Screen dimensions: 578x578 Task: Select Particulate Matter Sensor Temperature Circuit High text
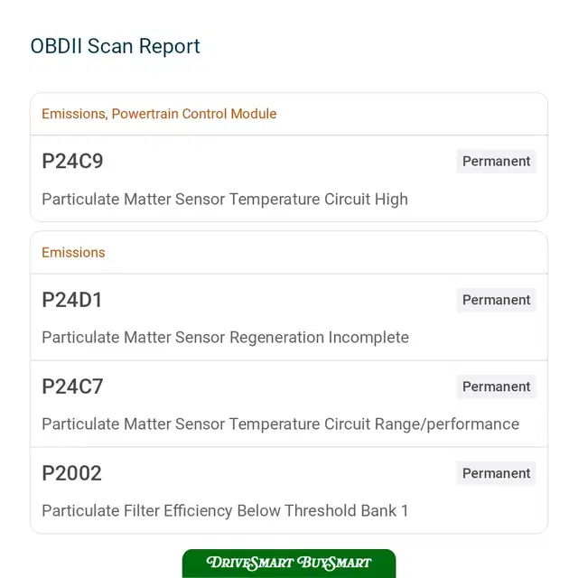[225, 200]
